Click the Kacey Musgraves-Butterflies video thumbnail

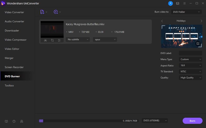52,29
